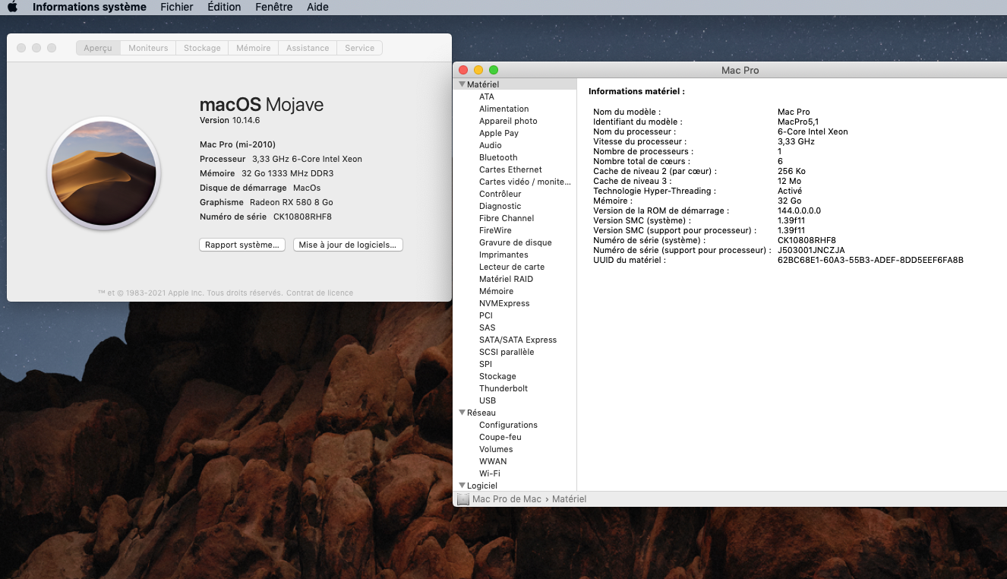Viewport: 1007px width, 579px height.
Task: Open the Fichier menu
Action: coord(177,7)
